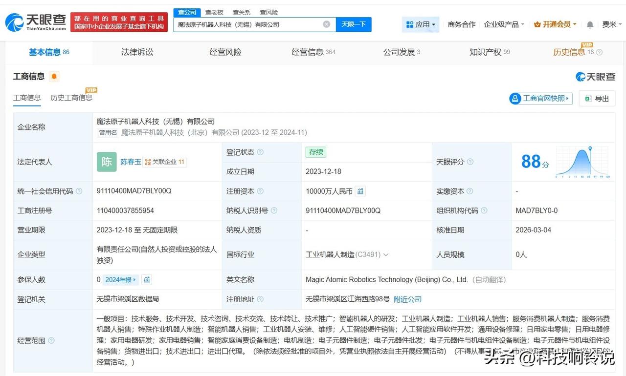Click the help icon next to 统一社会信用代码
This screenshot has height=376, width=626.
79,191
